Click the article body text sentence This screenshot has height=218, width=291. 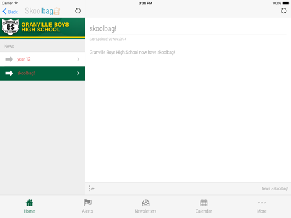[132, 53]
